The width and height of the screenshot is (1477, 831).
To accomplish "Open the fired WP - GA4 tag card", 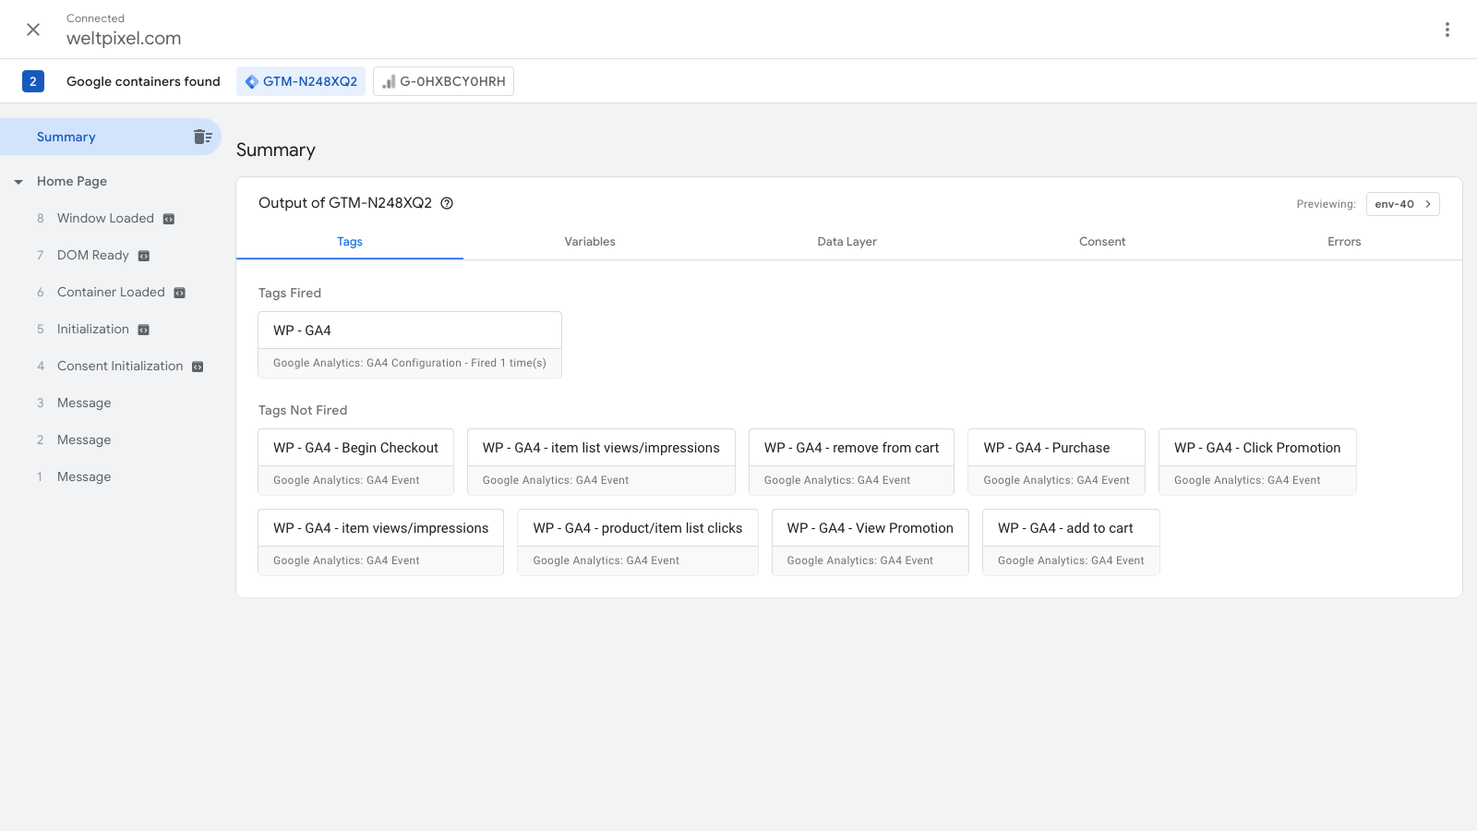I will [x=410, y=344].
